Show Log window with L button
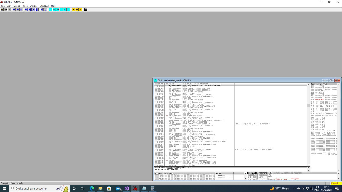Viewport: 342px width, 192px height. click(x=51, y=10)
